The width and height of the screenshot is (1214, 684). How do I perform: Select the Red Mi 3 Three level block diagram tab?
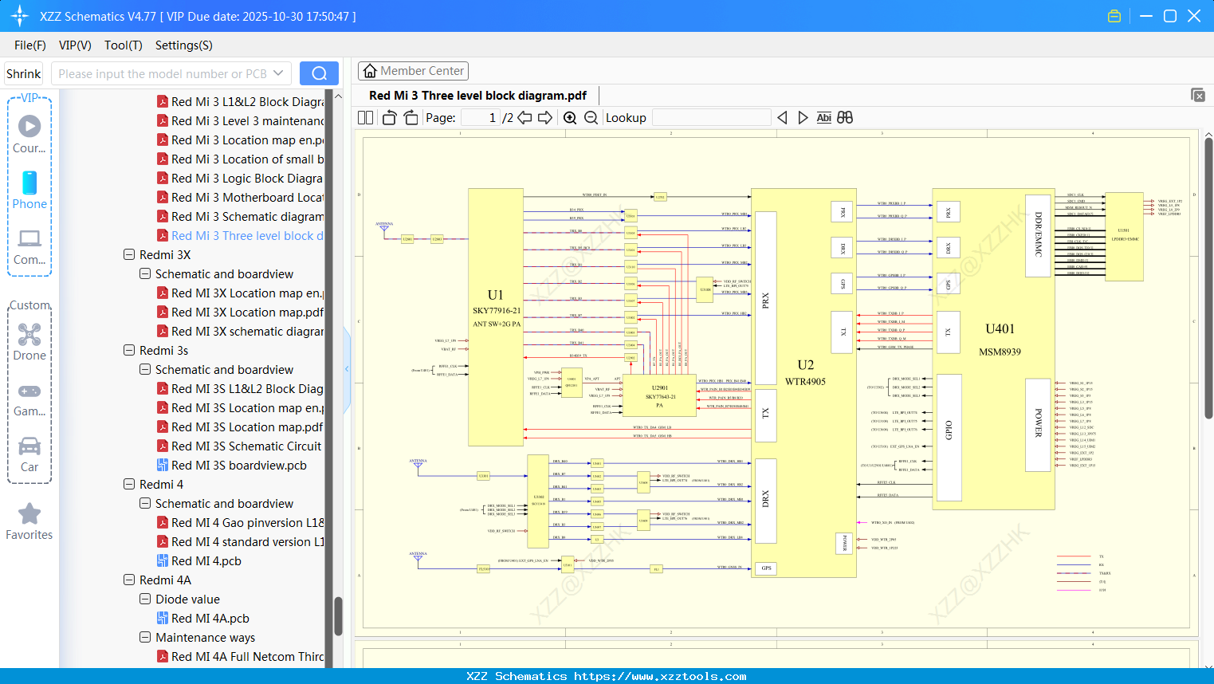click(x=478, y=95)
